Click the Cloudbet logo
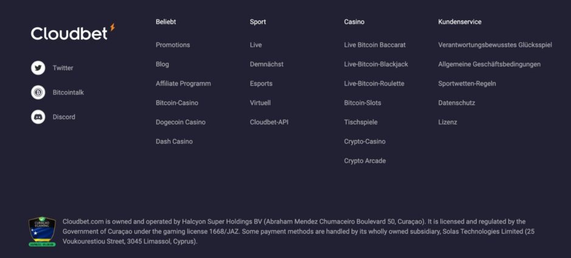 (73, 32)
